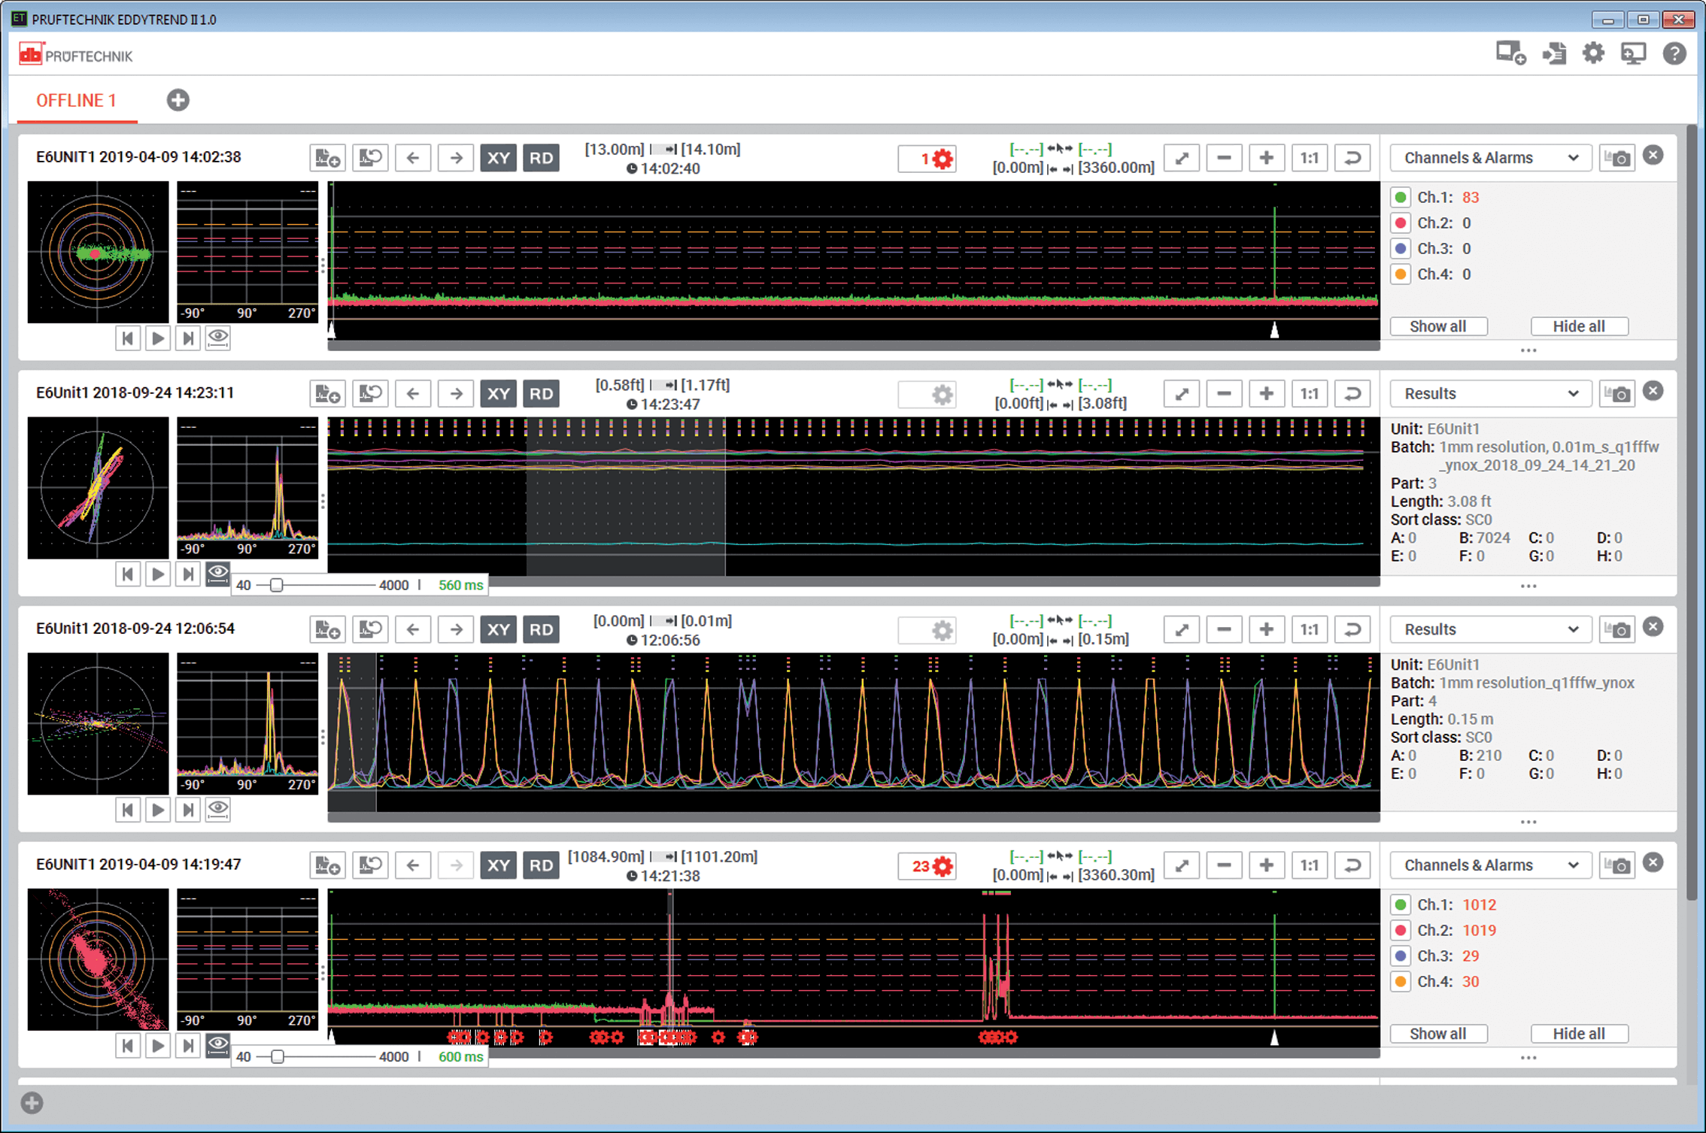The width and height of the screenshot is (1706, 1133).
Task: Toggle RD view in 14:02:38 row
Action: (x=541, y=158)
